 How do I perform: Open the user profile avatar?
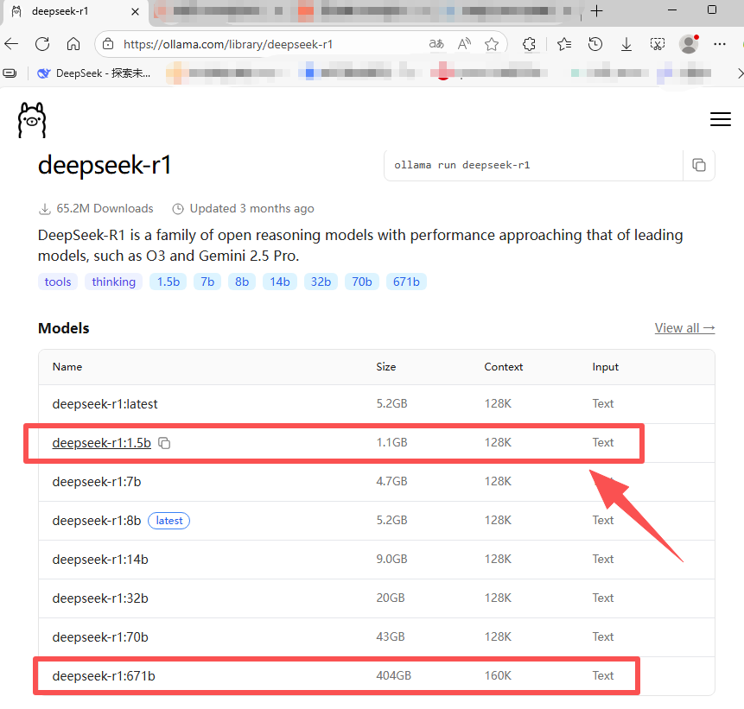[689, 44]
